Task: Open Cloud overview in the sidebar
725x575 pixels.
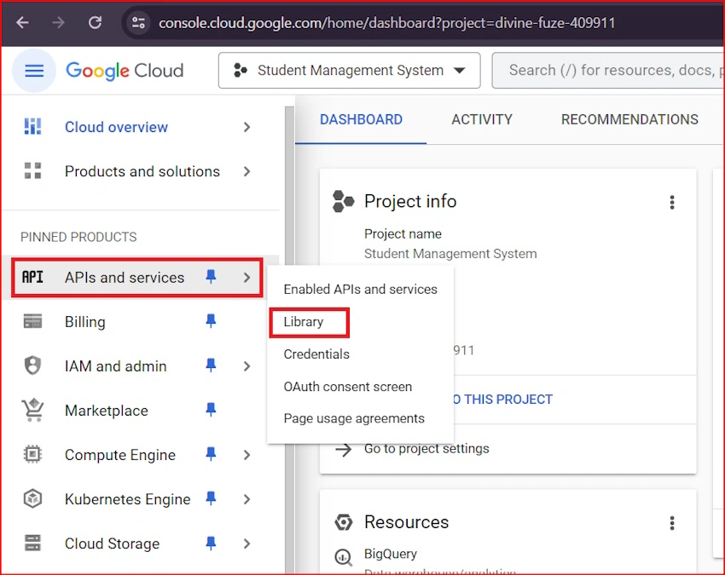Action: (116, 127)
